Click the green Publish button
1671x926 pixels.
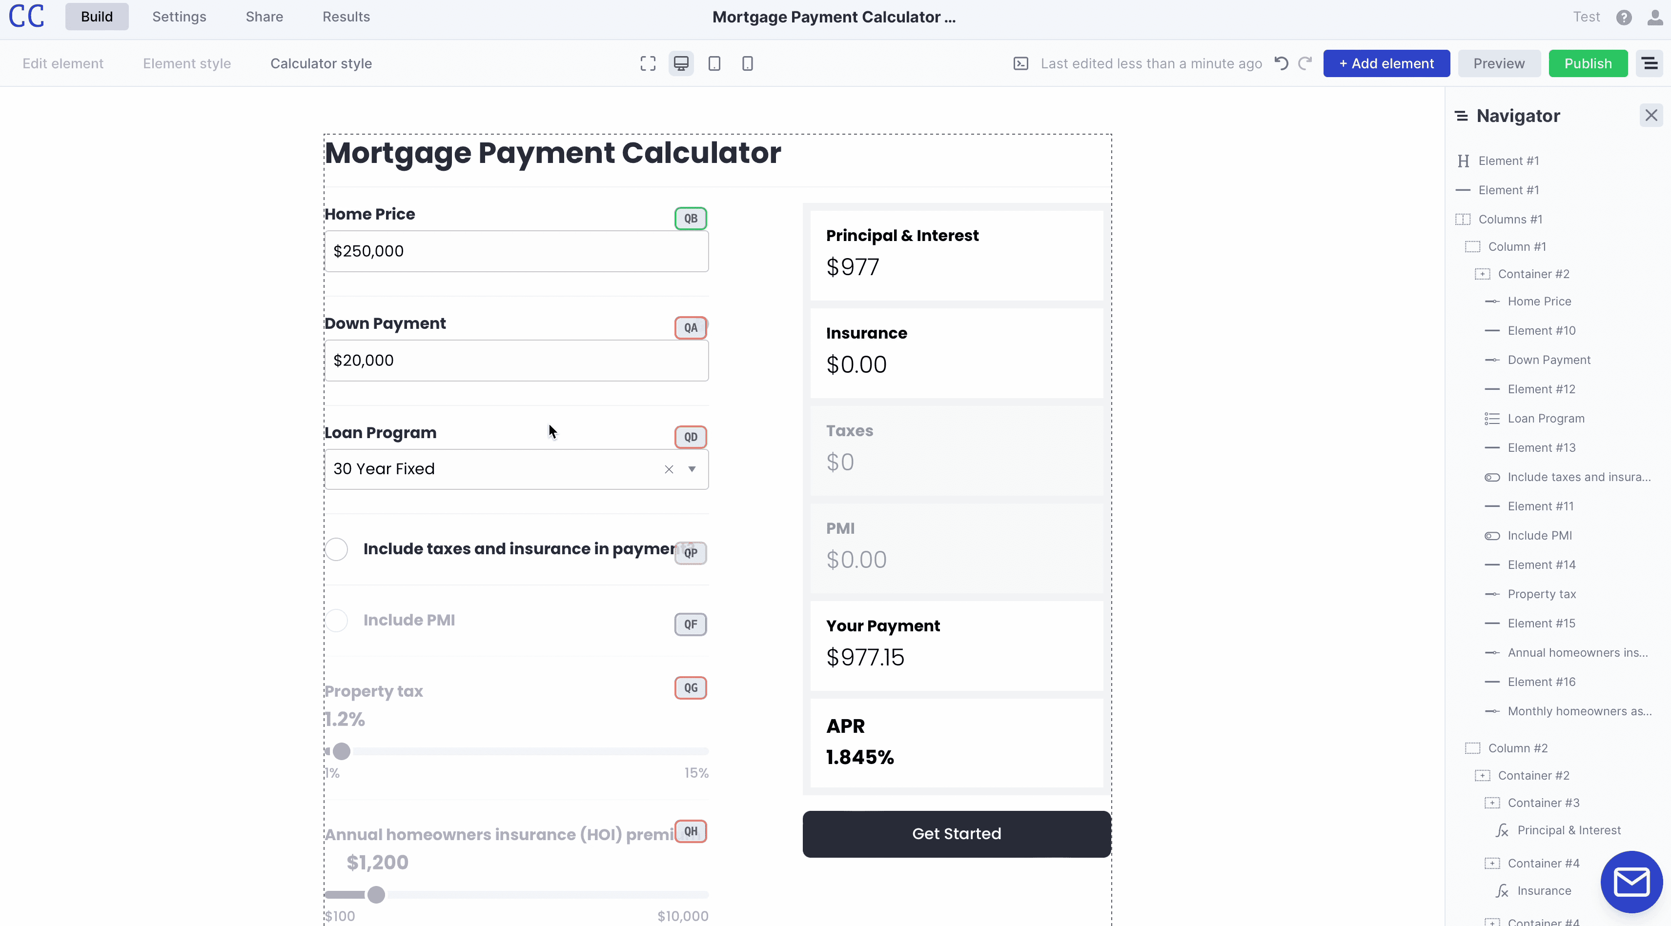pos(1588,63)
